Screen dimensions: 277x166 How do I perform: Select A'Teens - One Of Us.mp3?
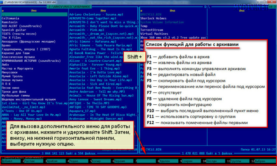point(21,111)
